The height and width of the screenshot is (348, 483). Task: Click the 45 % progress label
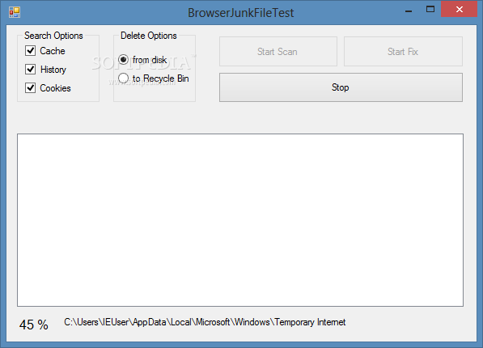click(34, 325)
